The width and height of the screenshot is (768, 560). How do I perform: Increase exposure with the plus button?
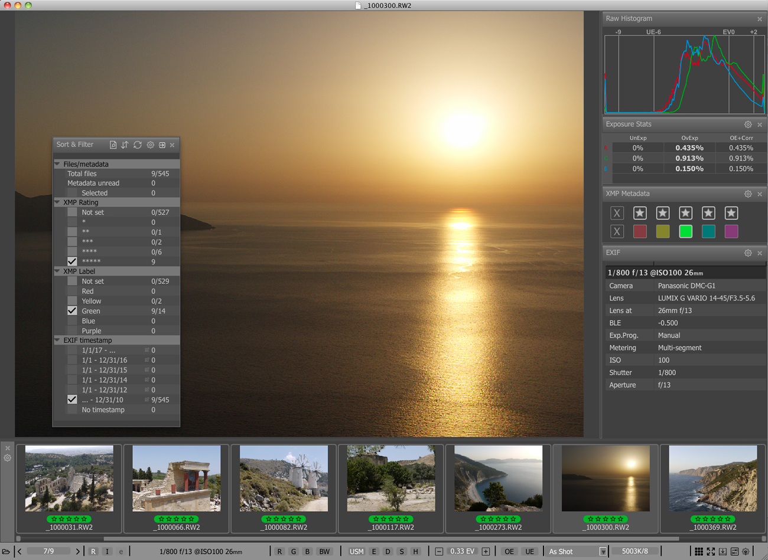click(x=486, y=551)
